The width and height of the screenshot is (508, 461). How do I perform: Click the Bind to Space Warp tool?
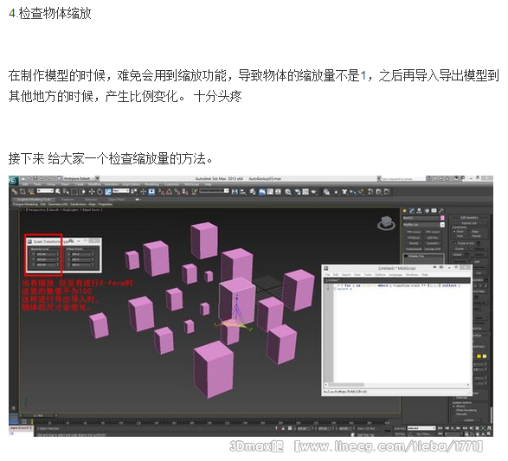[31, 192]
